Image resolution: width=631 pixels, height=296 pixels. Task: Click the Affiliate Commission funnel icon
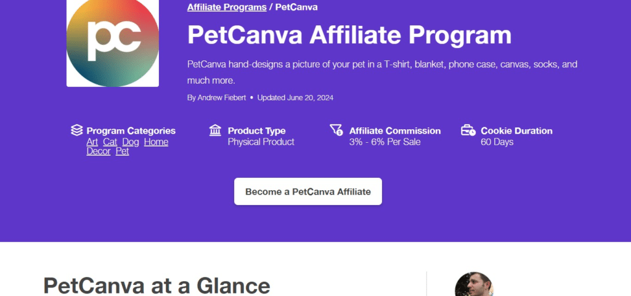tap(336, 130)
